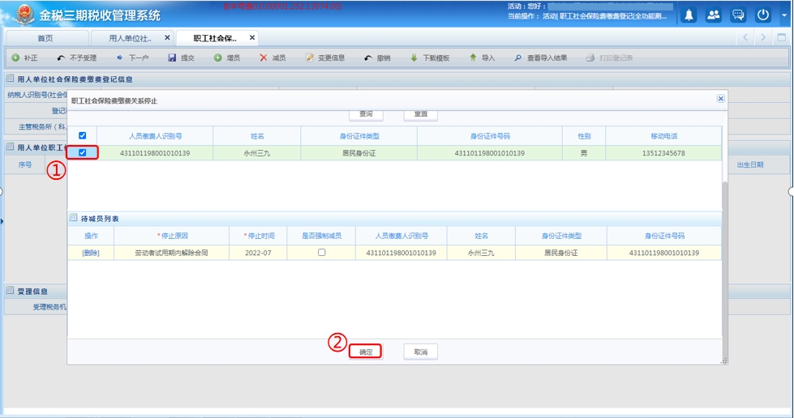Image resolution: width=794 pixels, height=418 pixels.
Task: Click the power logout icon
Action: [763, 15]
